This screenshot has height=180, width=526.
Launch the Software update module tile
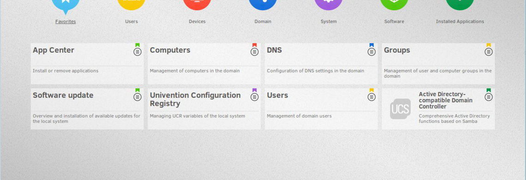point(87,109)
